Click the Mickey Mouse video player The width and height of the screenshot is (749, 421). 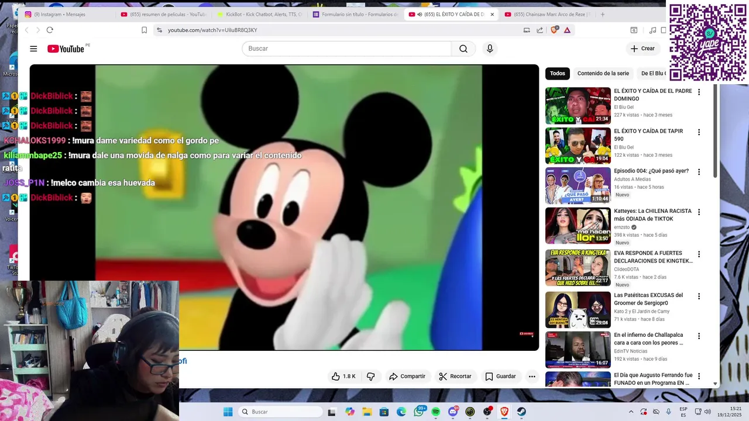[284, 208]
